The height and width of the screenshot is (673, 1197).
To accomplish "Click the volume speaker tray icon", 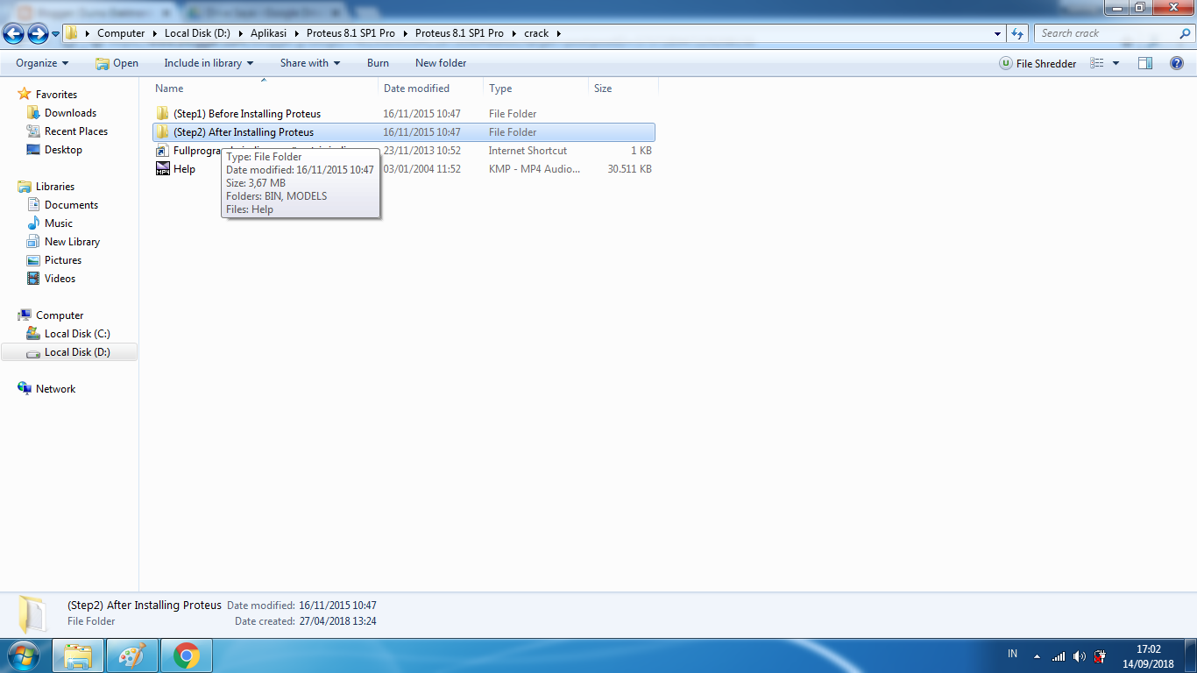I will (1079, 655).
